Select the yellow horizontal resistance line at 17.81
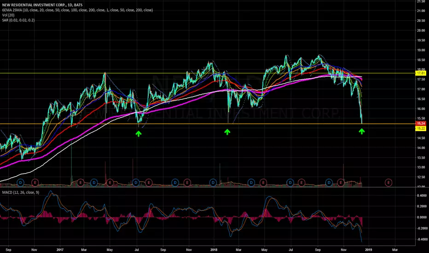 (x=208, y=73)
